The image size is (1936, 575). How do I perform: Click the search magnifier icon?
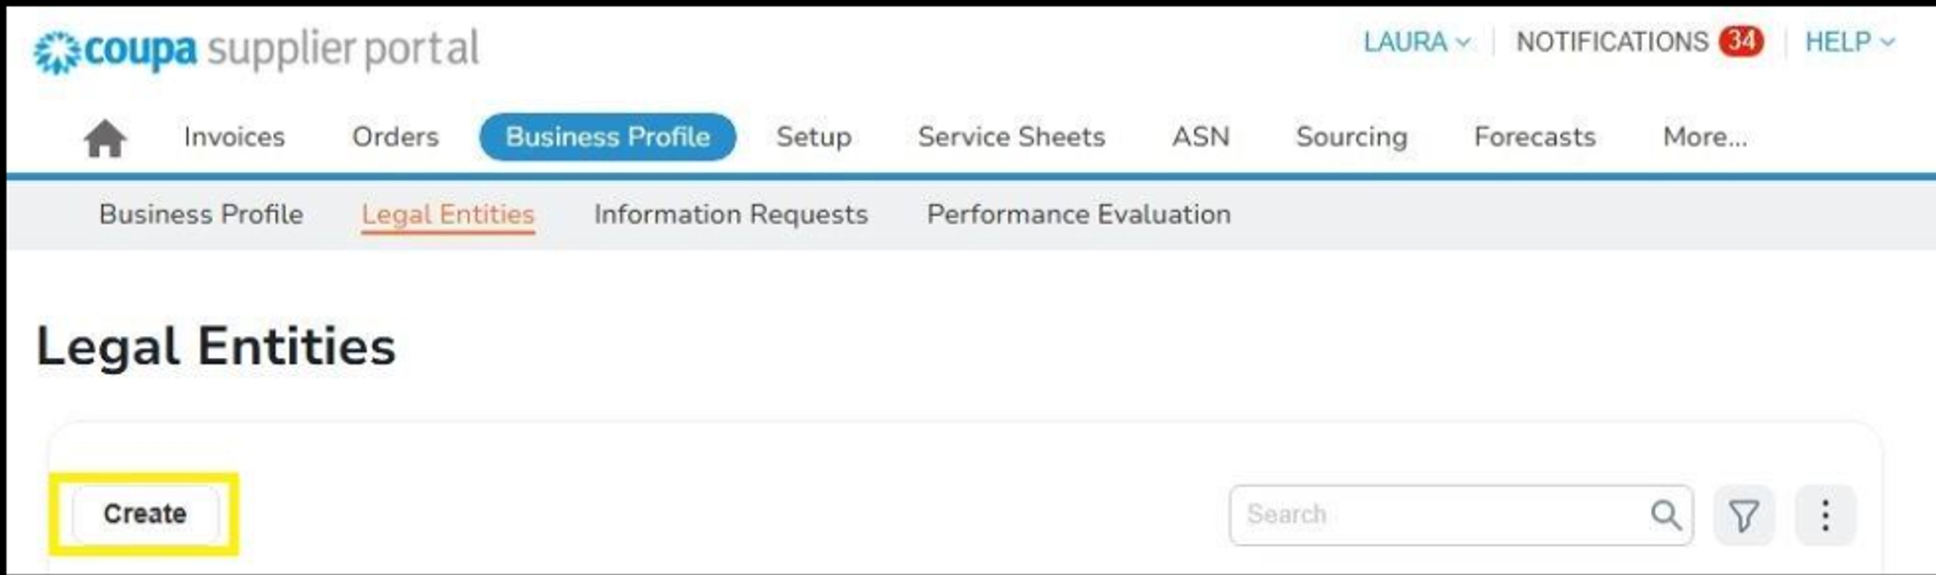pos(1668,515)
